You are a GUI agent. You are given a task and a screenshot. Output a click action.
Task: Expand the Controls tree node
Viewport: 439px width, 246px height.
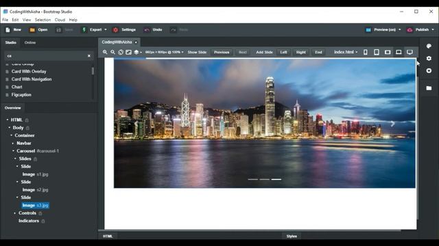click(x=15, y=213)
